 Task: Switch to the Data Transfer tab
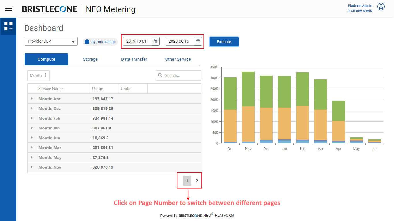pos(134,59)
